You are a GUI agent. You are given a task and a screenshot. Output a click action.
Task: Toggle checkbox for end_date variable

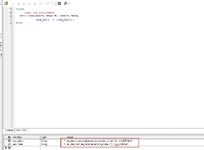coord(10,144)
